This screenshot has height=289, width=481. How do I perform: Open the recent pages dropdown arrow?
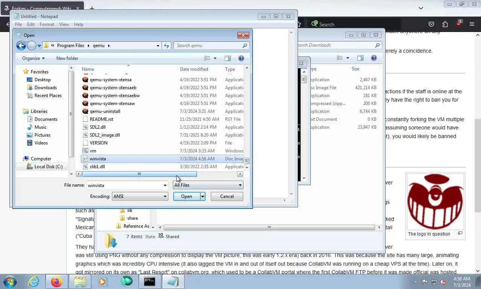39,46
